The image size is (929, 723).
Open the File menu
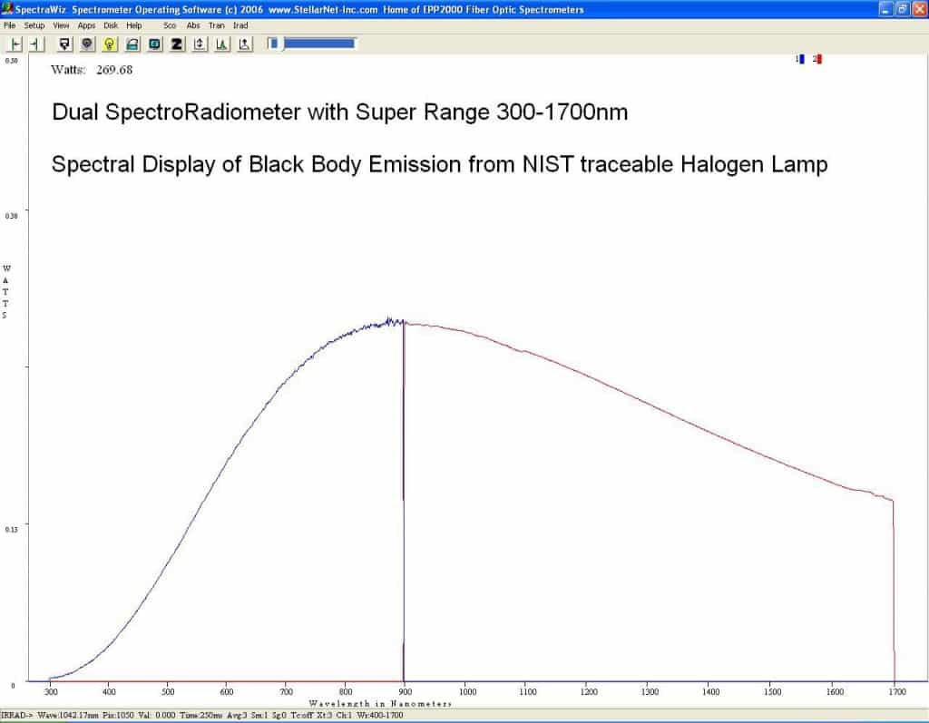10,25
